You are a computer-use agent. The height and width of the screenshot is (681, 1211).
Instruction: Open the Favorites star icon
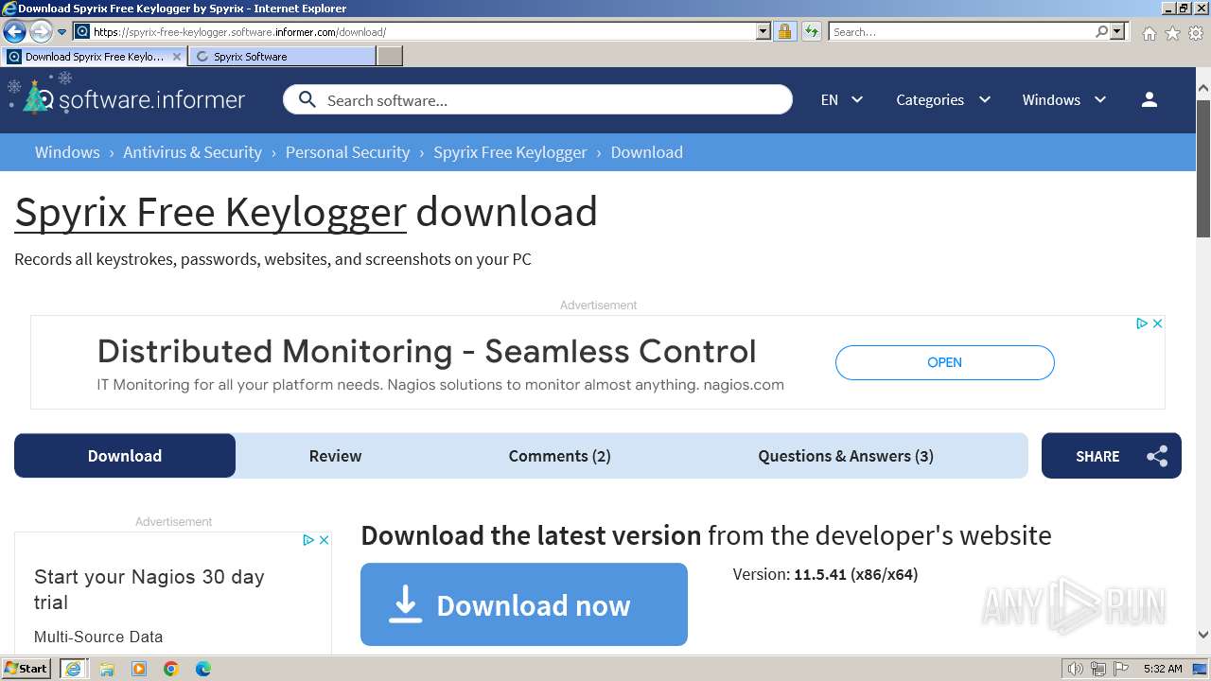pos(1172,33)
